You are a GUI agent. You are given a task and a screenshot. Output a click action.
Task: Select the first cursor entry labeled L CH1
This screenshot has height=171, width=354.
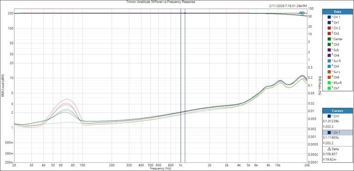pos(338,116)
